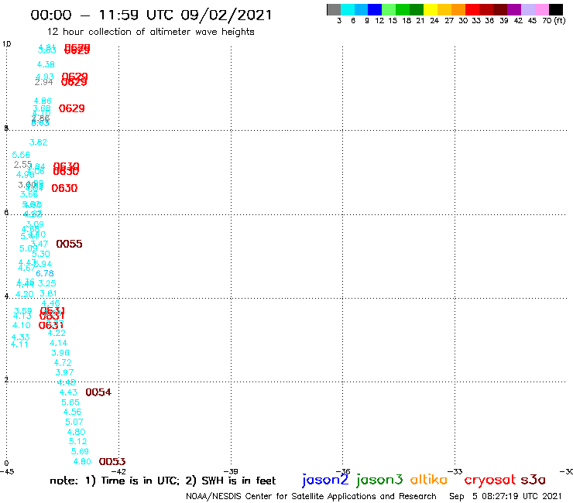Click the pink swatch in the legend
This screenshot has width=573, height=503.
pos(541,9)
